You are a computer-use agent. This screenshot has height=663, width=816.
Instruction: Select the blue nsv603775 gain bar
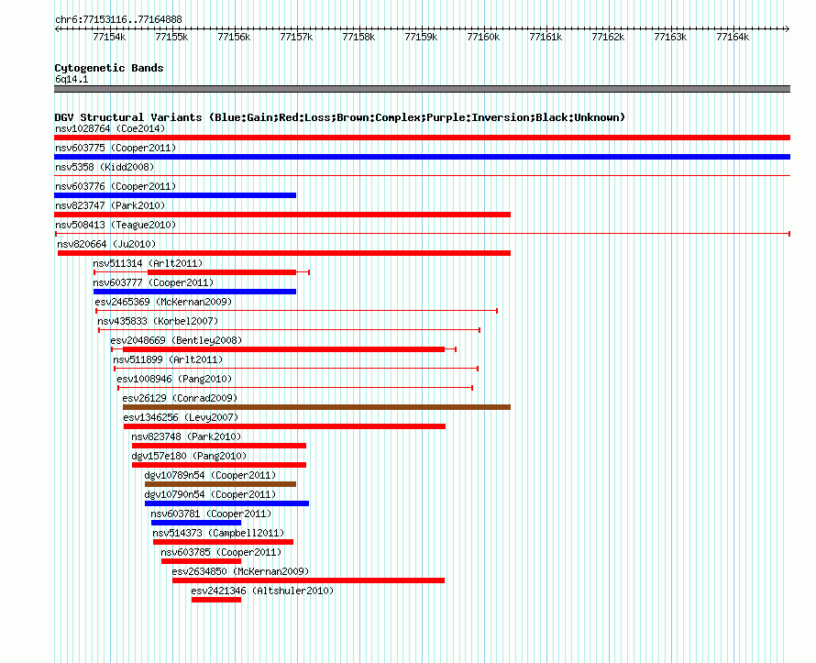(422, 157)
